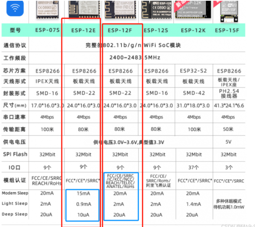Open the ESP-07S module photo

47,9
